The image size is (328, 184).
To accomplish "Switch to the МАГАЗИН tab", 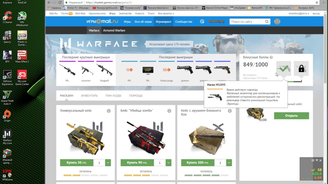I will coord(67,96).
